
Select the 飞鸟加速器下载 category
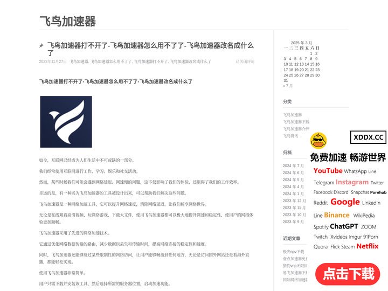point(296,122)
